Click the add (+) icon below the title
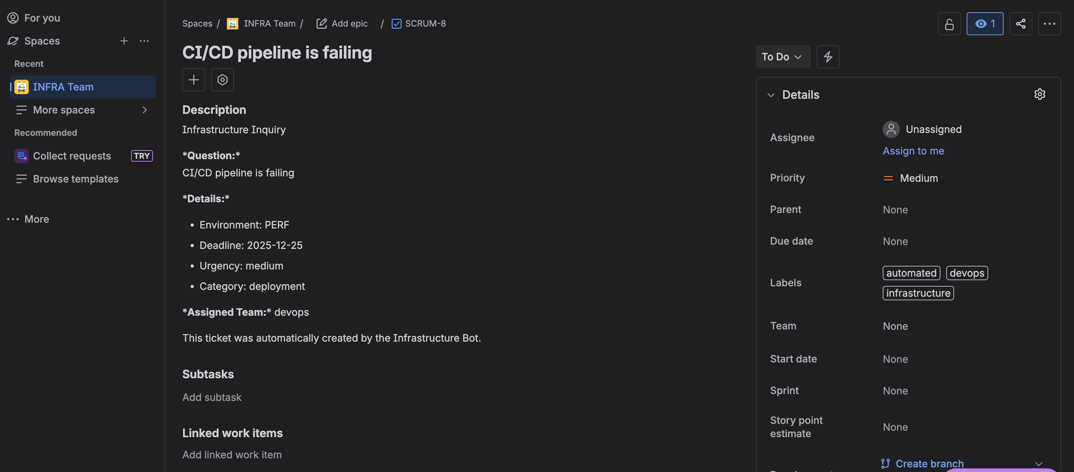Screen dimensions: 1074x472 tap(194, 80)
